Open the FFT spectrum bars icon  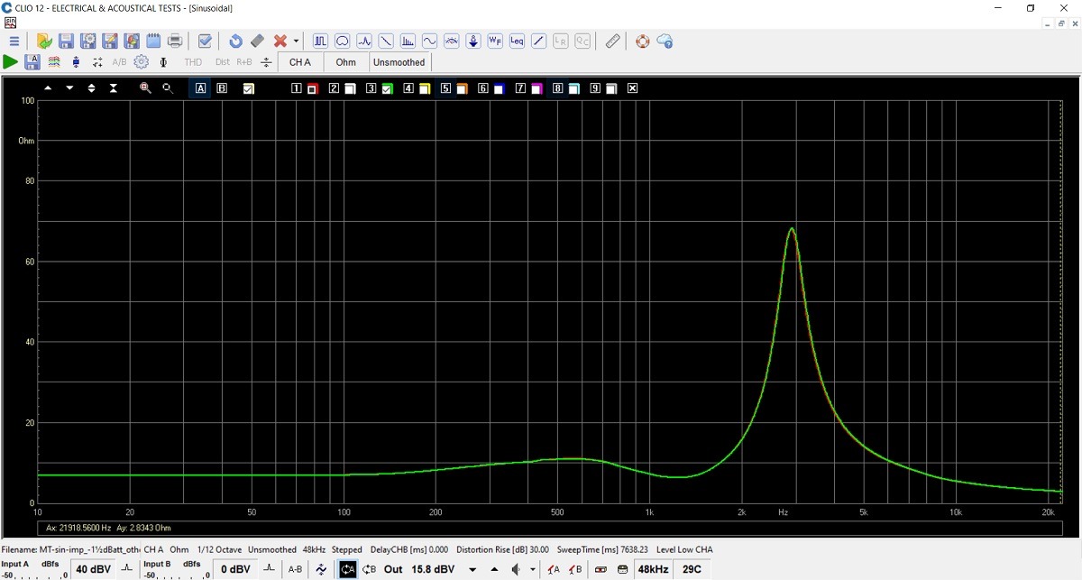point(408,41)
